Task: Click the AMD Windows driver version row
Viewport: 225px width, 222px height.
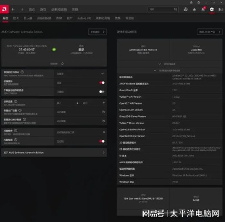Action: click(169, 84)
